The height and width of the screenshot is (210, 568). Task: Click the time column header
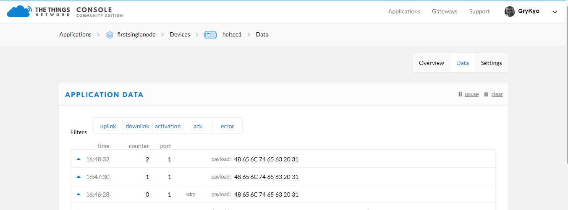(104, 146)
